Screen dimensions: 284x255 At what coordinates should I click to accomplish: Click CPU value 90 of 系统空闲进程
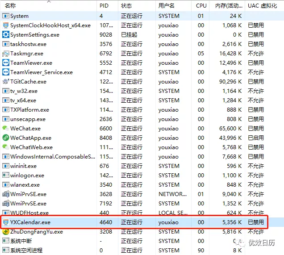(201, 250)
